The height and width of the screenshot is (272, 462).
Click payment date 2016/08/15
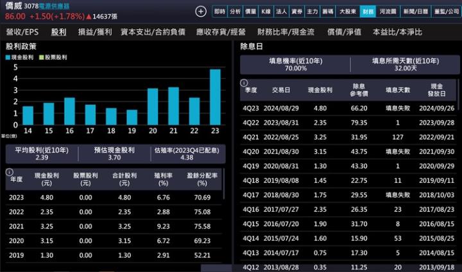tap(437, 224)
